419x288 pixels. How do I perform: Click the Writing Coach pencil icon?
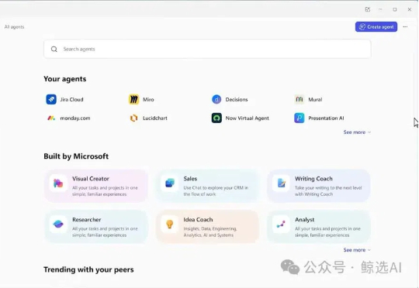281,183
